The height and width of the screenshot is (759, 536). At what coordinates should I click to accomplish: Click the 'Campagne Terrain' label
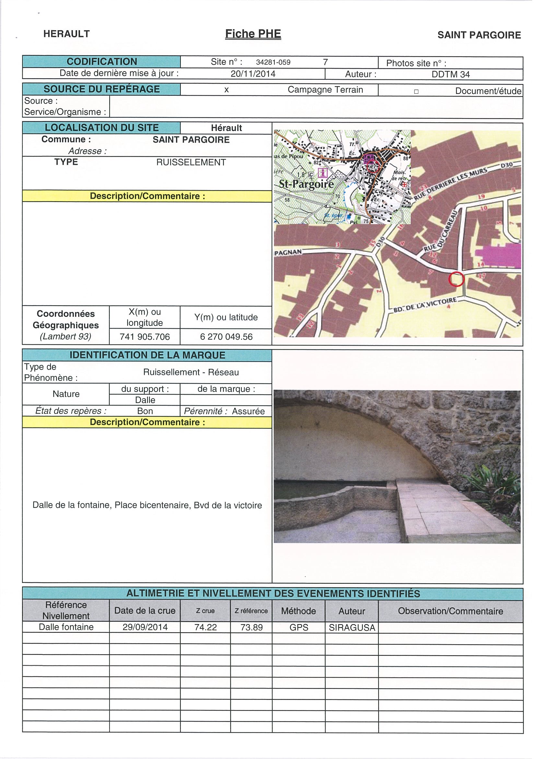tap(325, 90)
